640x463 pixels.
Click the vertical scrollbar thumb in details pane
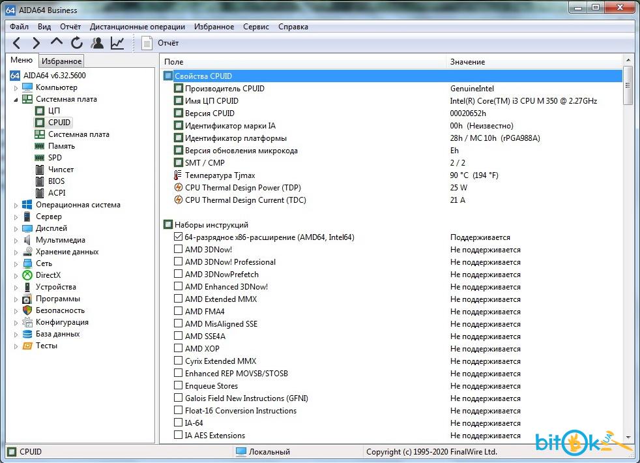point(628,85)
